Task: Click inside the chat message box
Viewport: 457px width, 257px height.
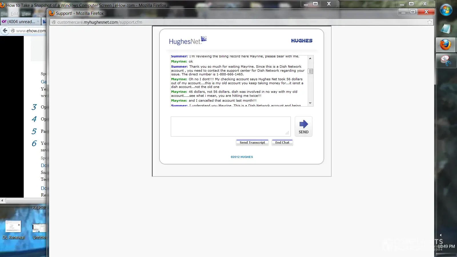Action: (x=230, y=127)
